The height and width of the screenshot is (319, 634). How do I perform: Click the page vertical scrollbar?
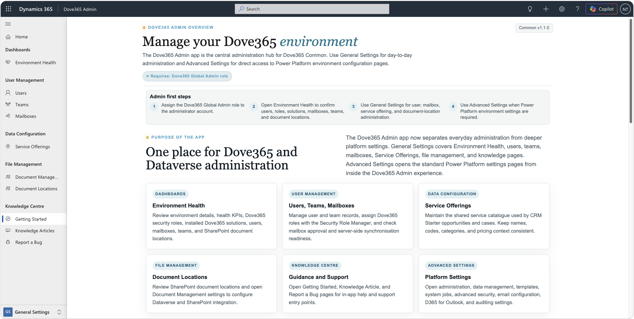(x=631, y=71)
